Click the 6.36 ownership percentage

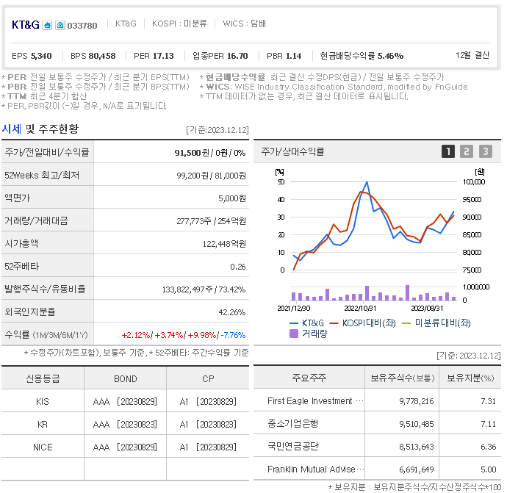click(488, 447)
